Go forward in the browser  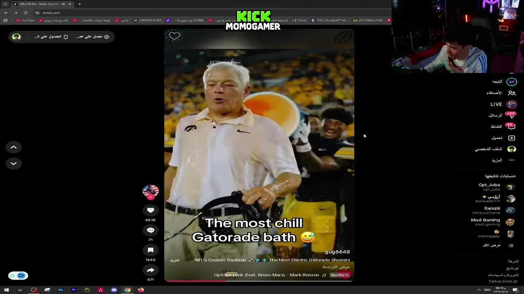click(x=16, y=13)
